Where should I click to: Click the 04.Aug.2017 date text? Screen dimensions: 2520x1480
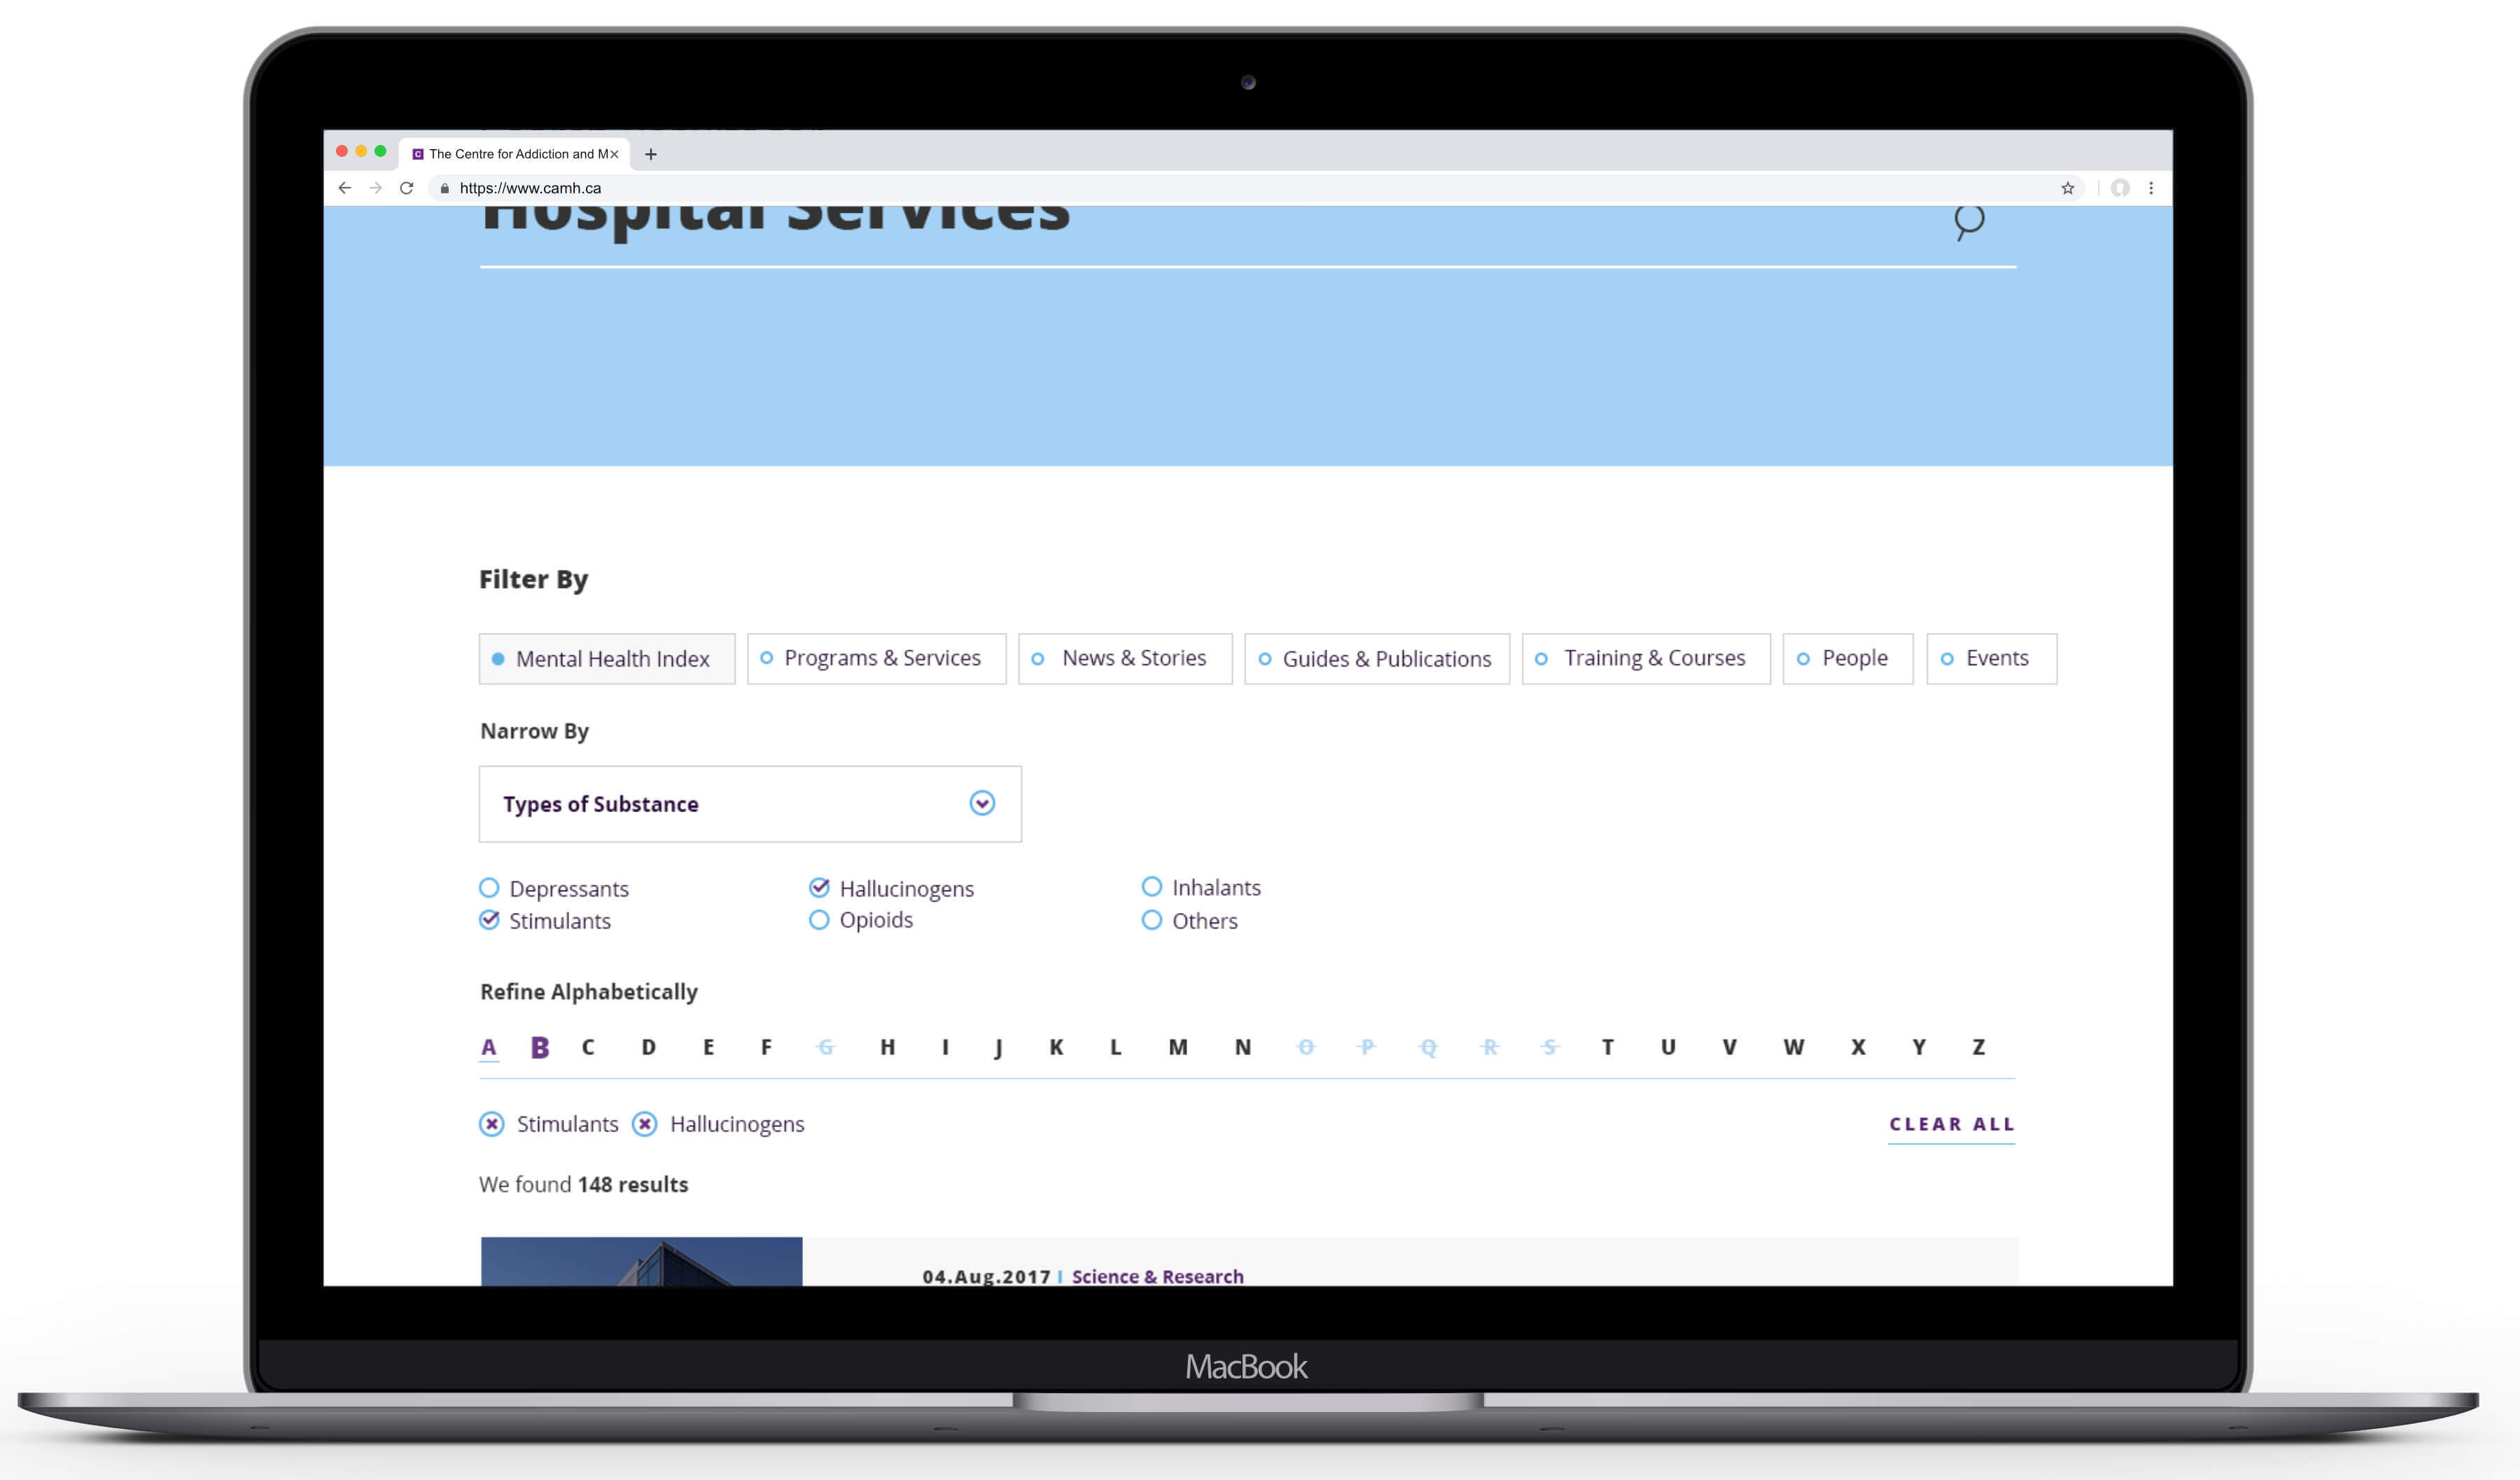[x=986, y=1276]
